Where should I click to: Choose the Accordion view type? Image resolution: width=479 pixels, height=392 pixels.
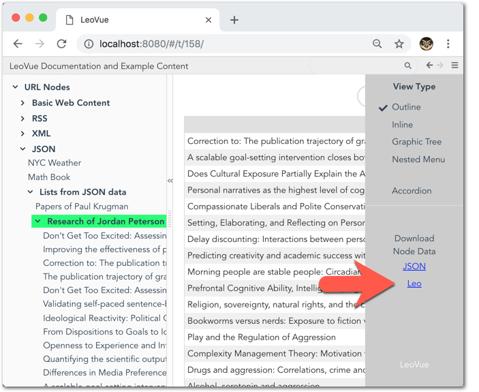pos(412,191)
